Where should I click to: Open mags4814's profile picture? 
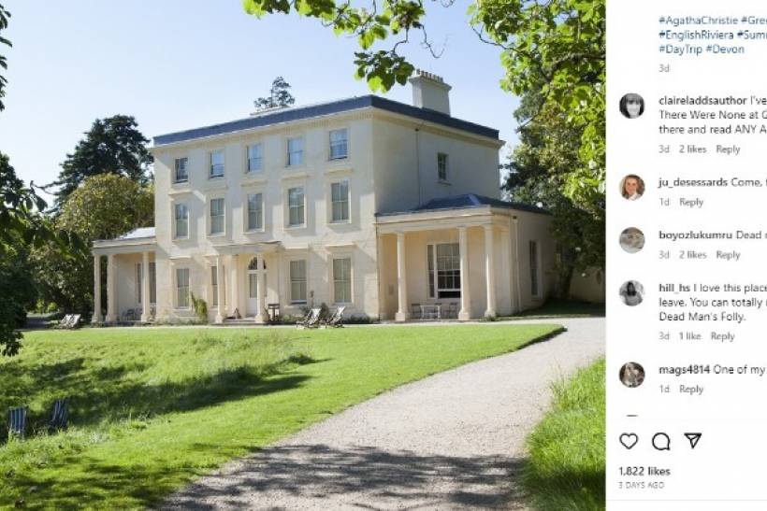coord(632,375)
